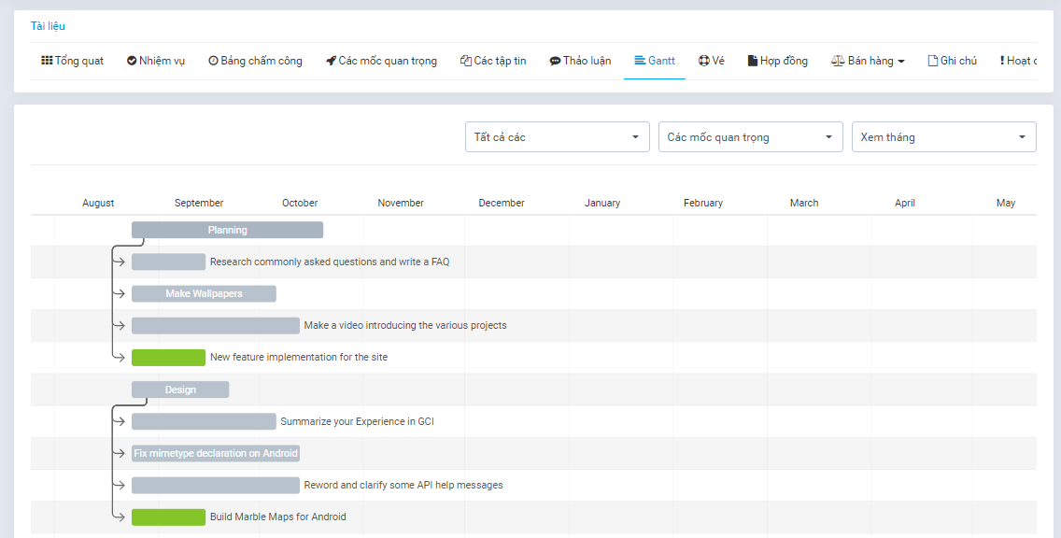The height and width of the screenshot is (538, 1061).
Task: Click the green Build Marble Maps task bar
Action: (168, 517)
